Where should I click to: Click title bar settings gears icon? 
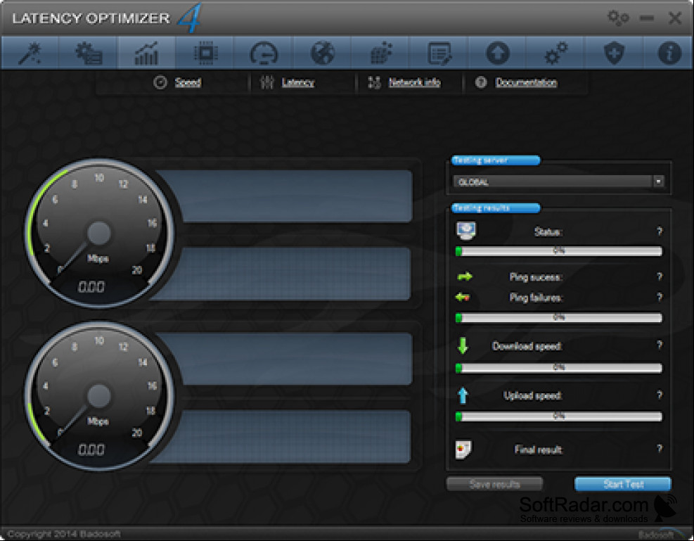pyautogui.click(x=618, y=18)
